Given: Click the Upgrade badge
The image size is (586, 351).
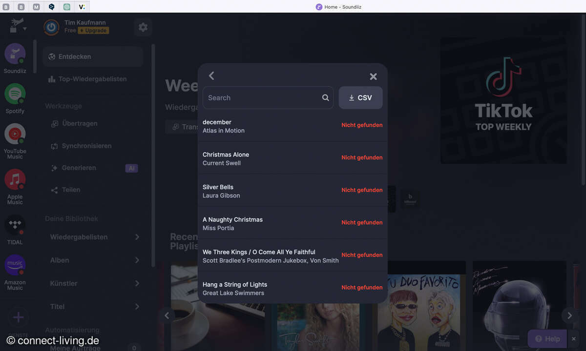Looking at the screenshot, I should (x=93, y=30).
